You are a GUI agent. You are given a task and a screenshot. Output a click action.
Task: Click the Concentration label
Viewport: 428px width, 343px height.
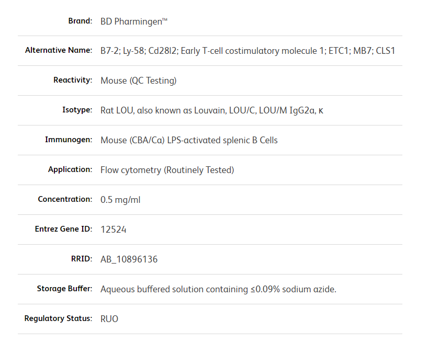click(x=65, y=199)
